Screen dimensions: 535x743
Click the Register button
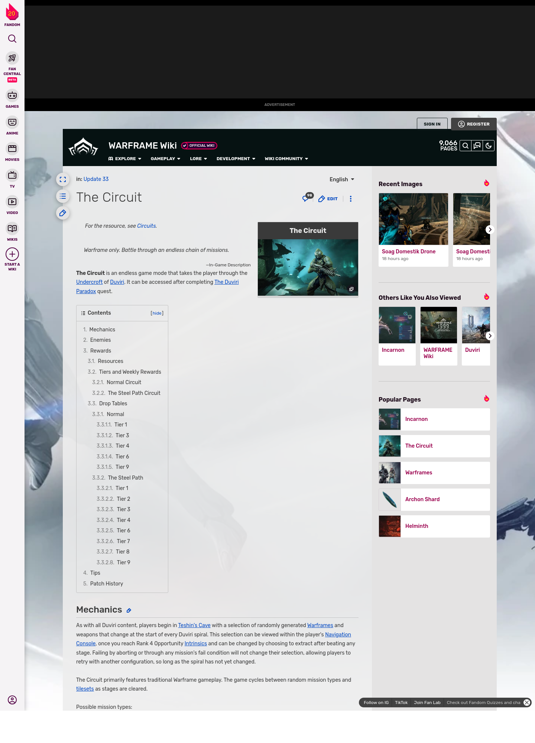[474, 124]
